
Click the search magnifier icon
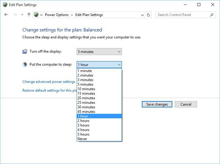(x=212, y=15)
